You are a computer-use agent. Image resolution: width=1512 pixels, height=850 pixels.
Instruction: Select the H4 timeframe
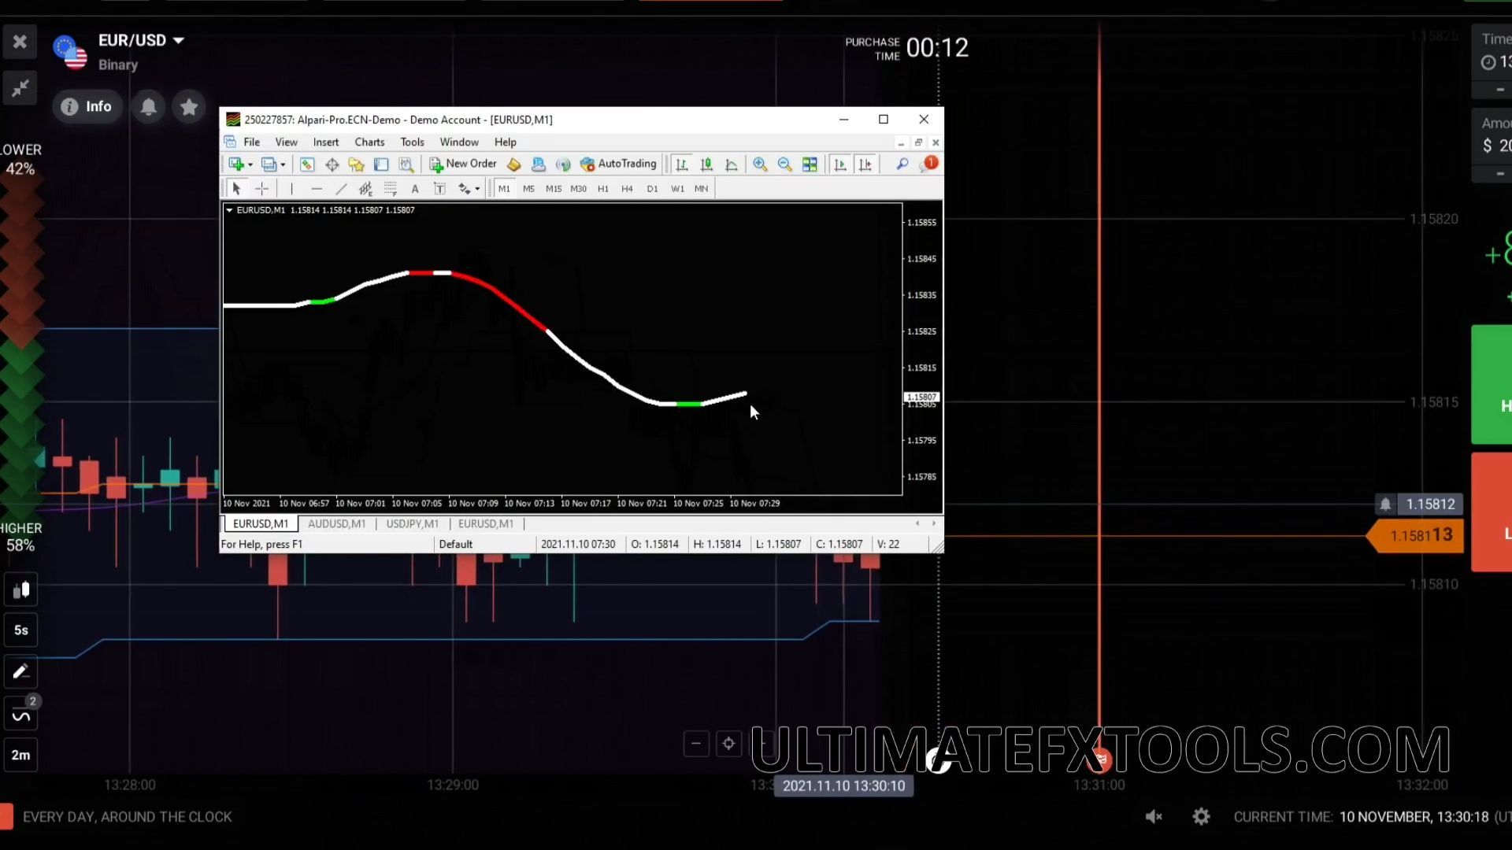tap(627, 188)
